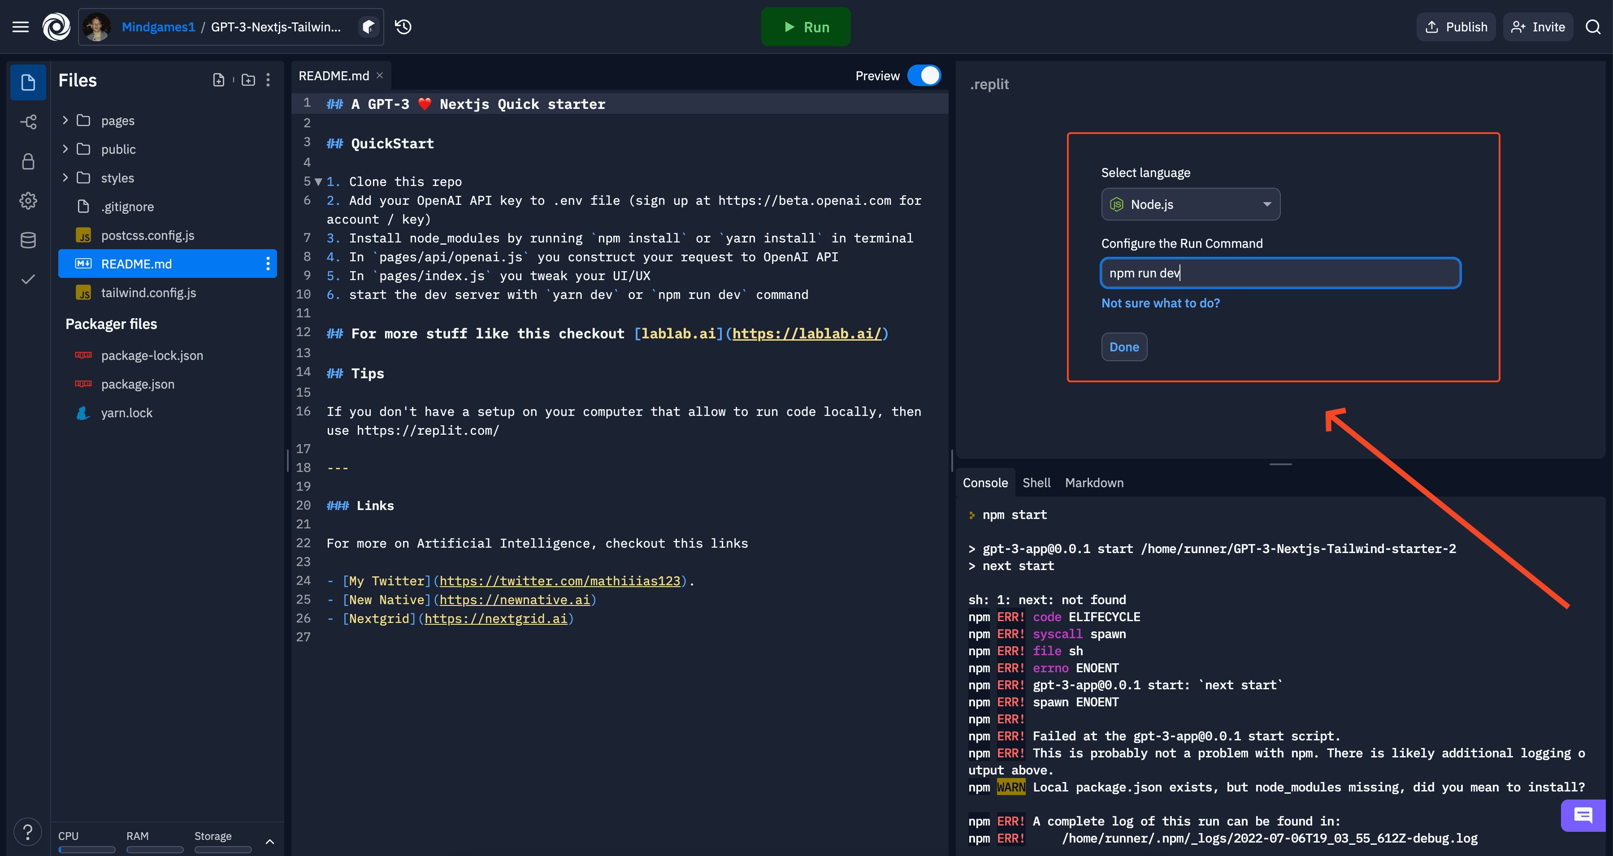This screenshot has width=1613, height=856.
Task: Select the Files sidebar icon
Action: coord(28,82)
